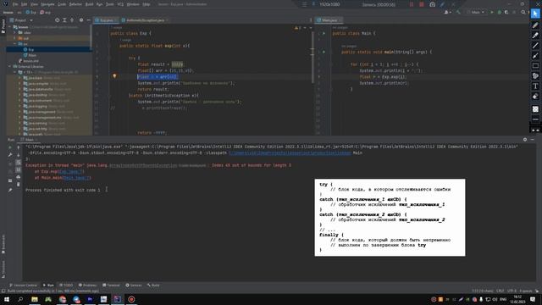Screen dimensions: 542x305
Task: Hide the Project tool window
Action: point(88,20)
